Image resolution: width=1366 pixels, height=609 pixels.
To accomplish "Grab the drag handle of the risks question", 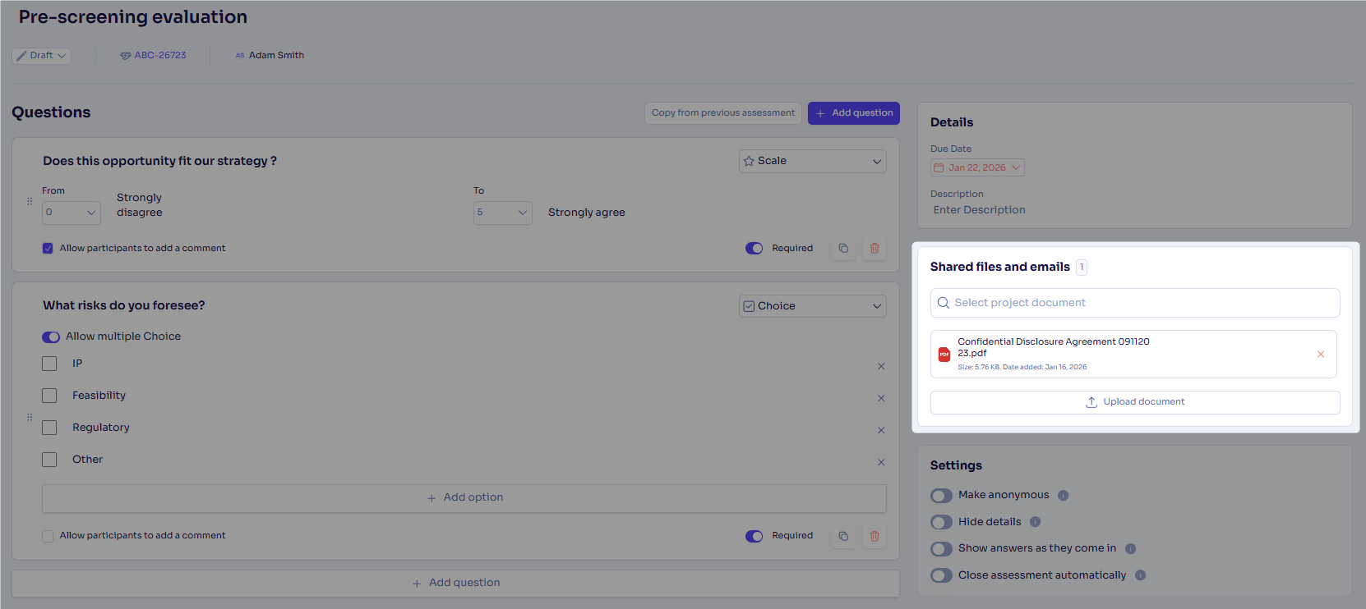I will pos(30,417).
